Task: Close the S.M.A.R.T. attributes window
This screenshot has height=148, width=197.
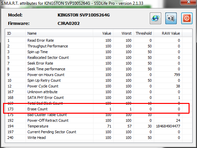Action: 188,2
